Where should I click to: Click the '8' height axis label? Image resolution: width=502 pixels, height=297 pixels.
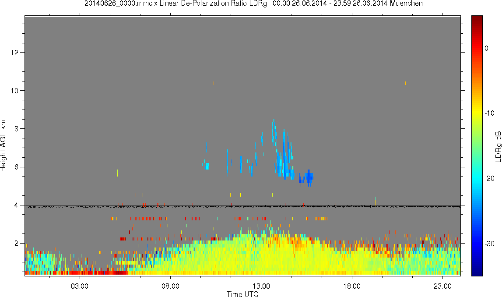[x=16, y=128]
